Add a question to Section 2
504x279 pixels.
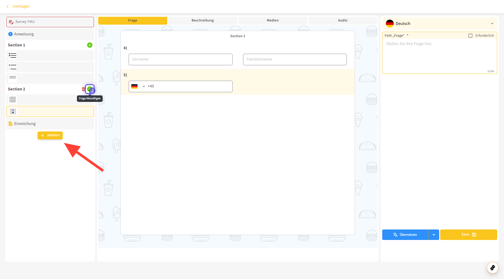(x=90, y=89)
